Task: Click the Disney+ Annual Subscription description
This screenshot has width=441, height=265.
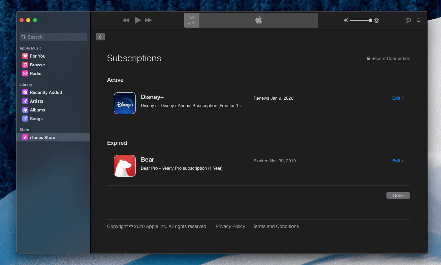Action: pyautogui.click(x=192, y=106)
